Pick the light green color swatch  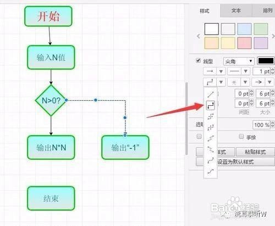tap(261, 29)
